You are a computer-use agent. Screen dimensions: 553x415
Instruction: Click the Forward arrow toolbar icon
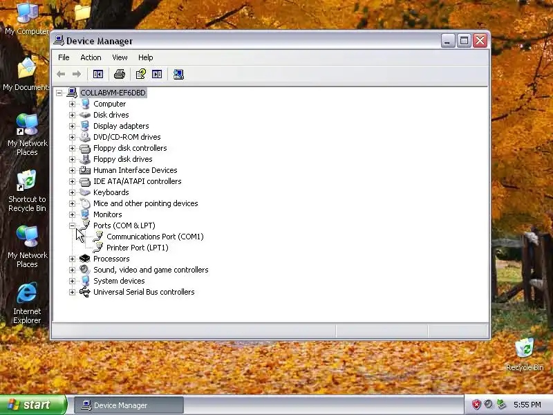pos(77,74)
